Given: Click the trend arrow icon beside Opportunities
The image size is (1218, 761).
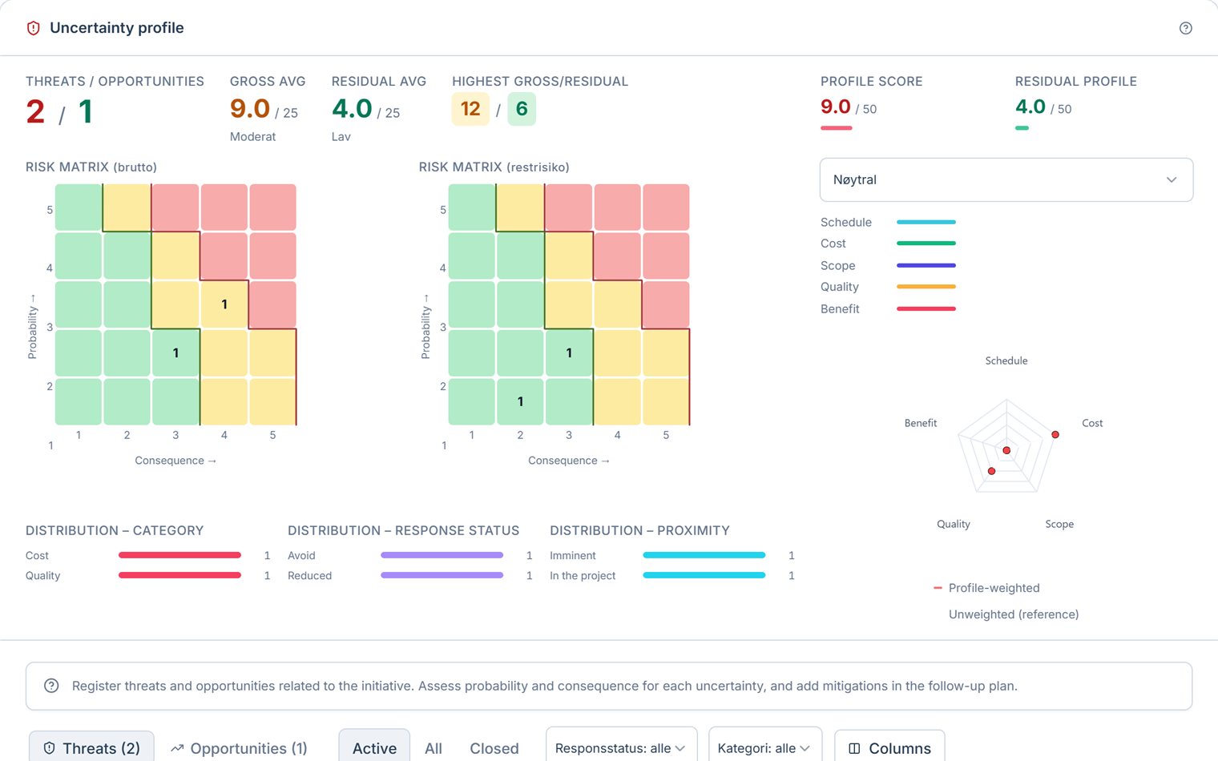Looking at the screenshot, I should [x=177, y=748].
